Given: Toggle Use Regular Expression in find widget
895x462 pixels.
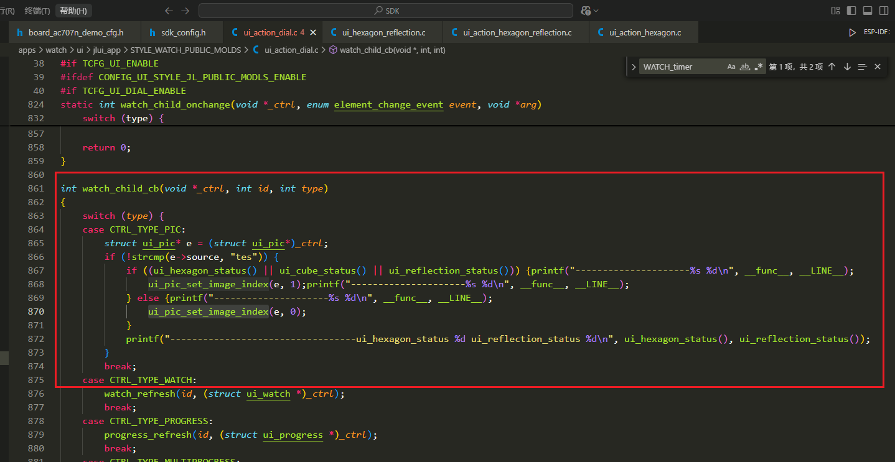Looking at the screenshot, I should click(x=759, y=67).
